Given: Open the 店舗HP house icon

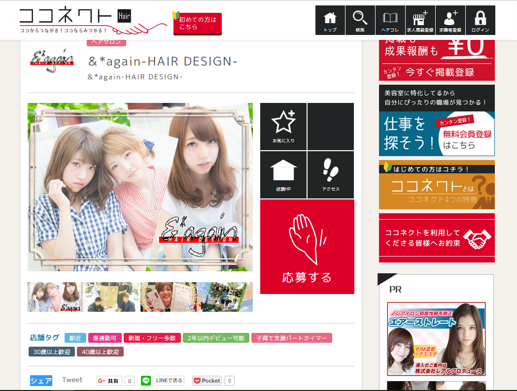Looking at the screenshot, I should tap(283, 174).
